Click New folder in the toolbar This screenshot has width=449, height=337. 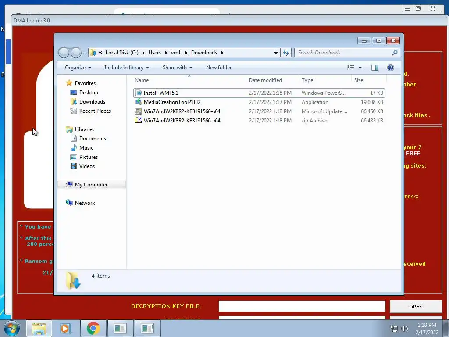pyautogui.click(x=219, y=68)
